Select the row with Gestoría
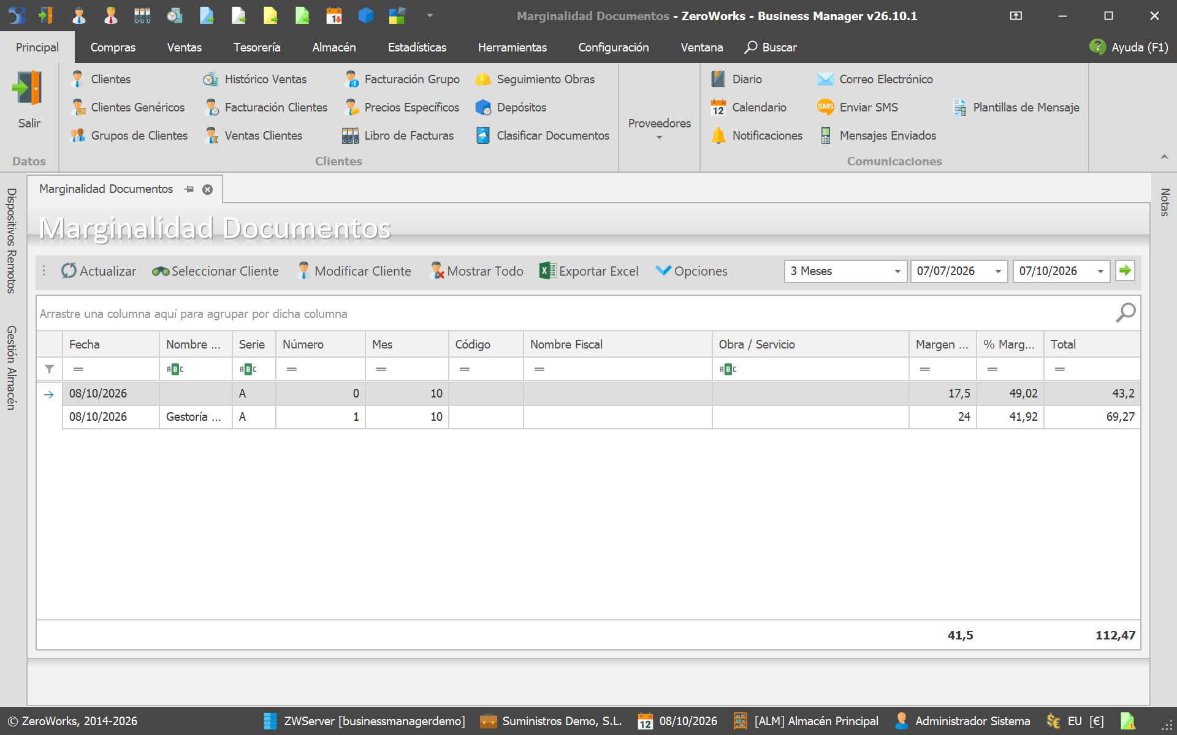 tap(601, 417)
